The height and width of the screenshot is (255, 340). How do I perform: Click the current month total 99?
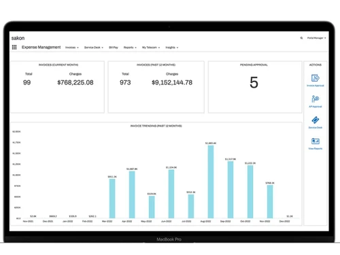pos(27,82)
